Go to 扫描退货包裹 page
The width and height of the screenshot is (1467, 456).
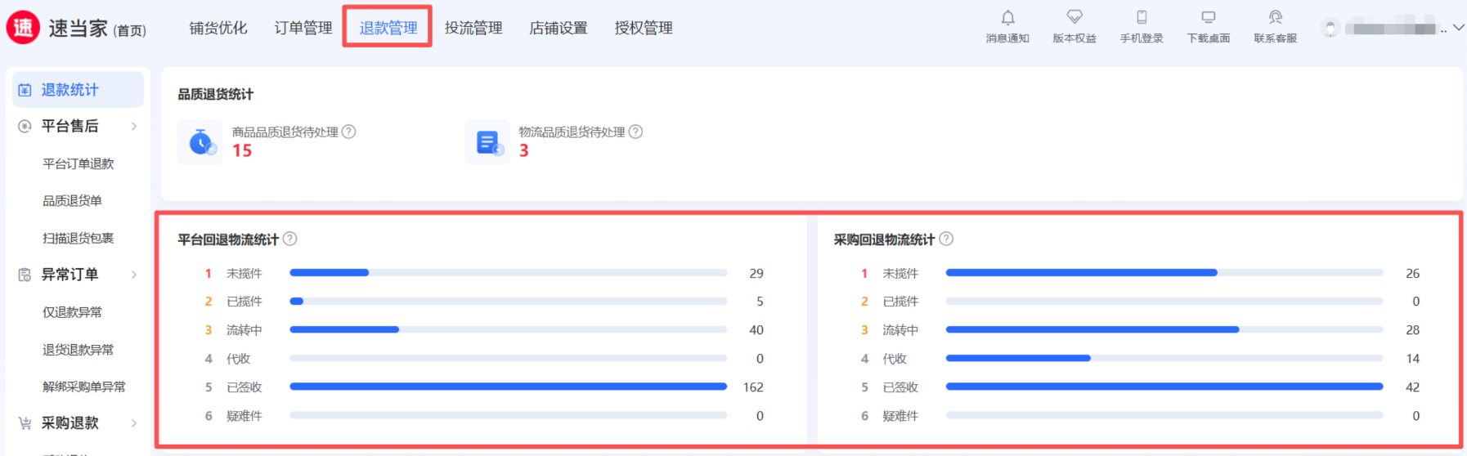(79, 238)
